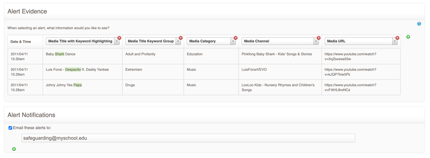The height and width of the screenshot is (158, 430).
Task: Select the Date & Time column header
Action: 25,42
